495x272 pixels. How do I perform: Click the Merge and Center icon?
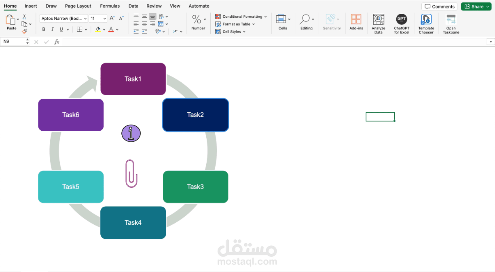coord(161,24)
